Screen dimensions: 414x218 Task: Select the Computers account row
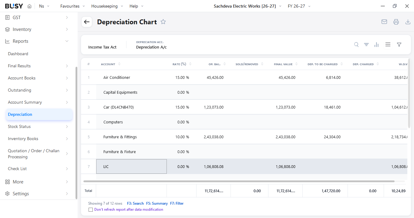244,122
